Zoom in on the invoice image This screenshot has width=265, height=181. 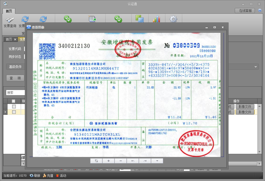[108, 161]
